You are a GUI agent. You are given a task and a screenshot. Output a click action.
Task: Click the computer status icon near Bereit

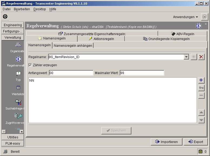pyautogui.click(x=5, y=152)
